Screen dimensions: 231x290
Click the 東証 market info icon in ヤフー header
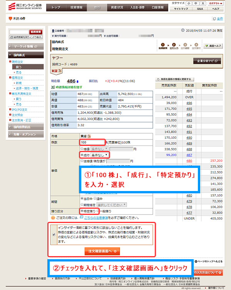point(60,70)
